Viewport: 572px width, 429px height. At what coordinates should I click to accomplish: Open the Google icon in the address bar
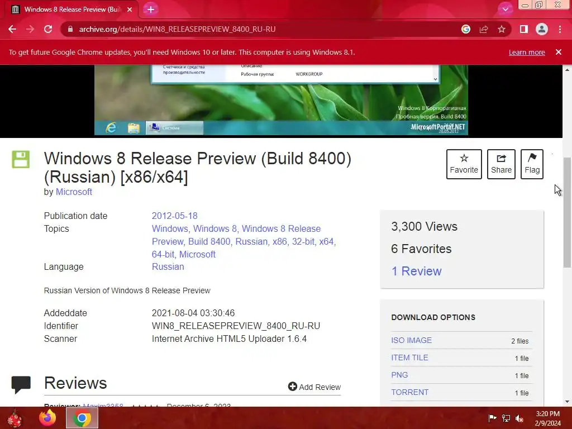466,29
